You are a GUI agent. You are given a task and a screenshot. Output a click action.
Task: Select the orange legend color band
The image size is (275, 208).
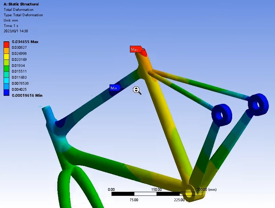(7, 51)
